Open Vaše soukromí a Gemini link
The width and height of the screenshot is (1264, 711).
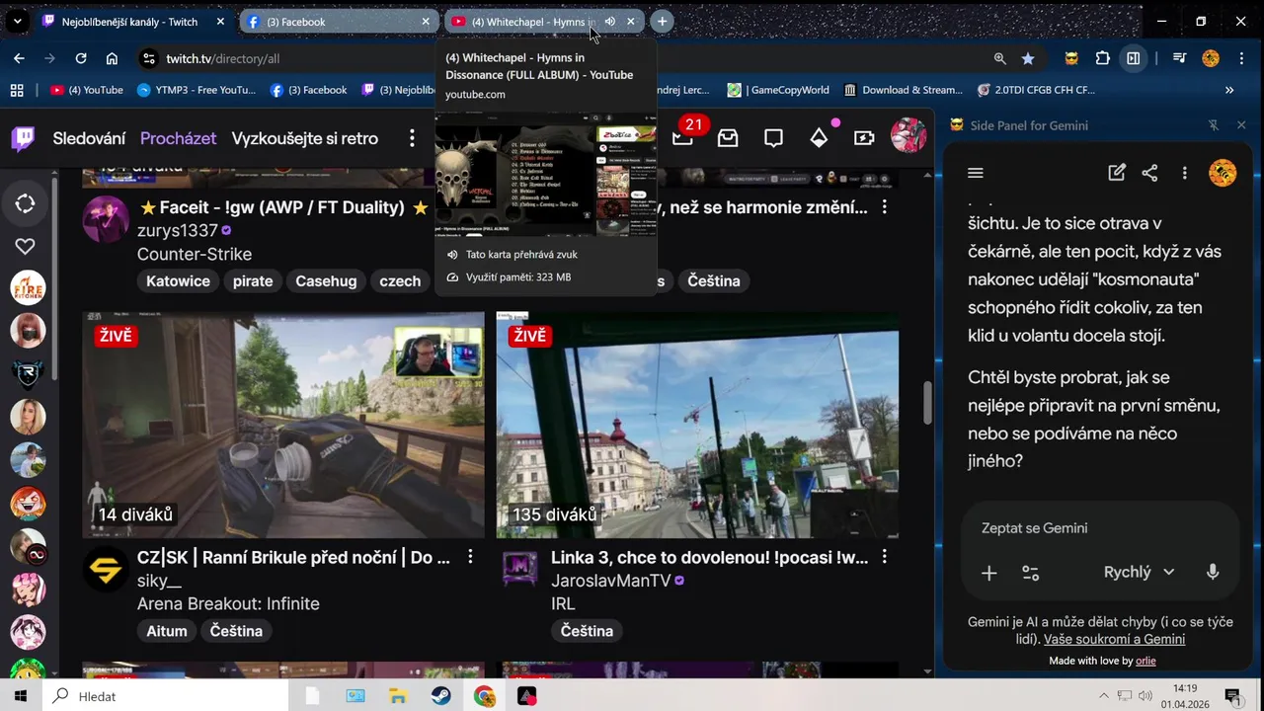pyautogui.click(x=1114, y=639)
